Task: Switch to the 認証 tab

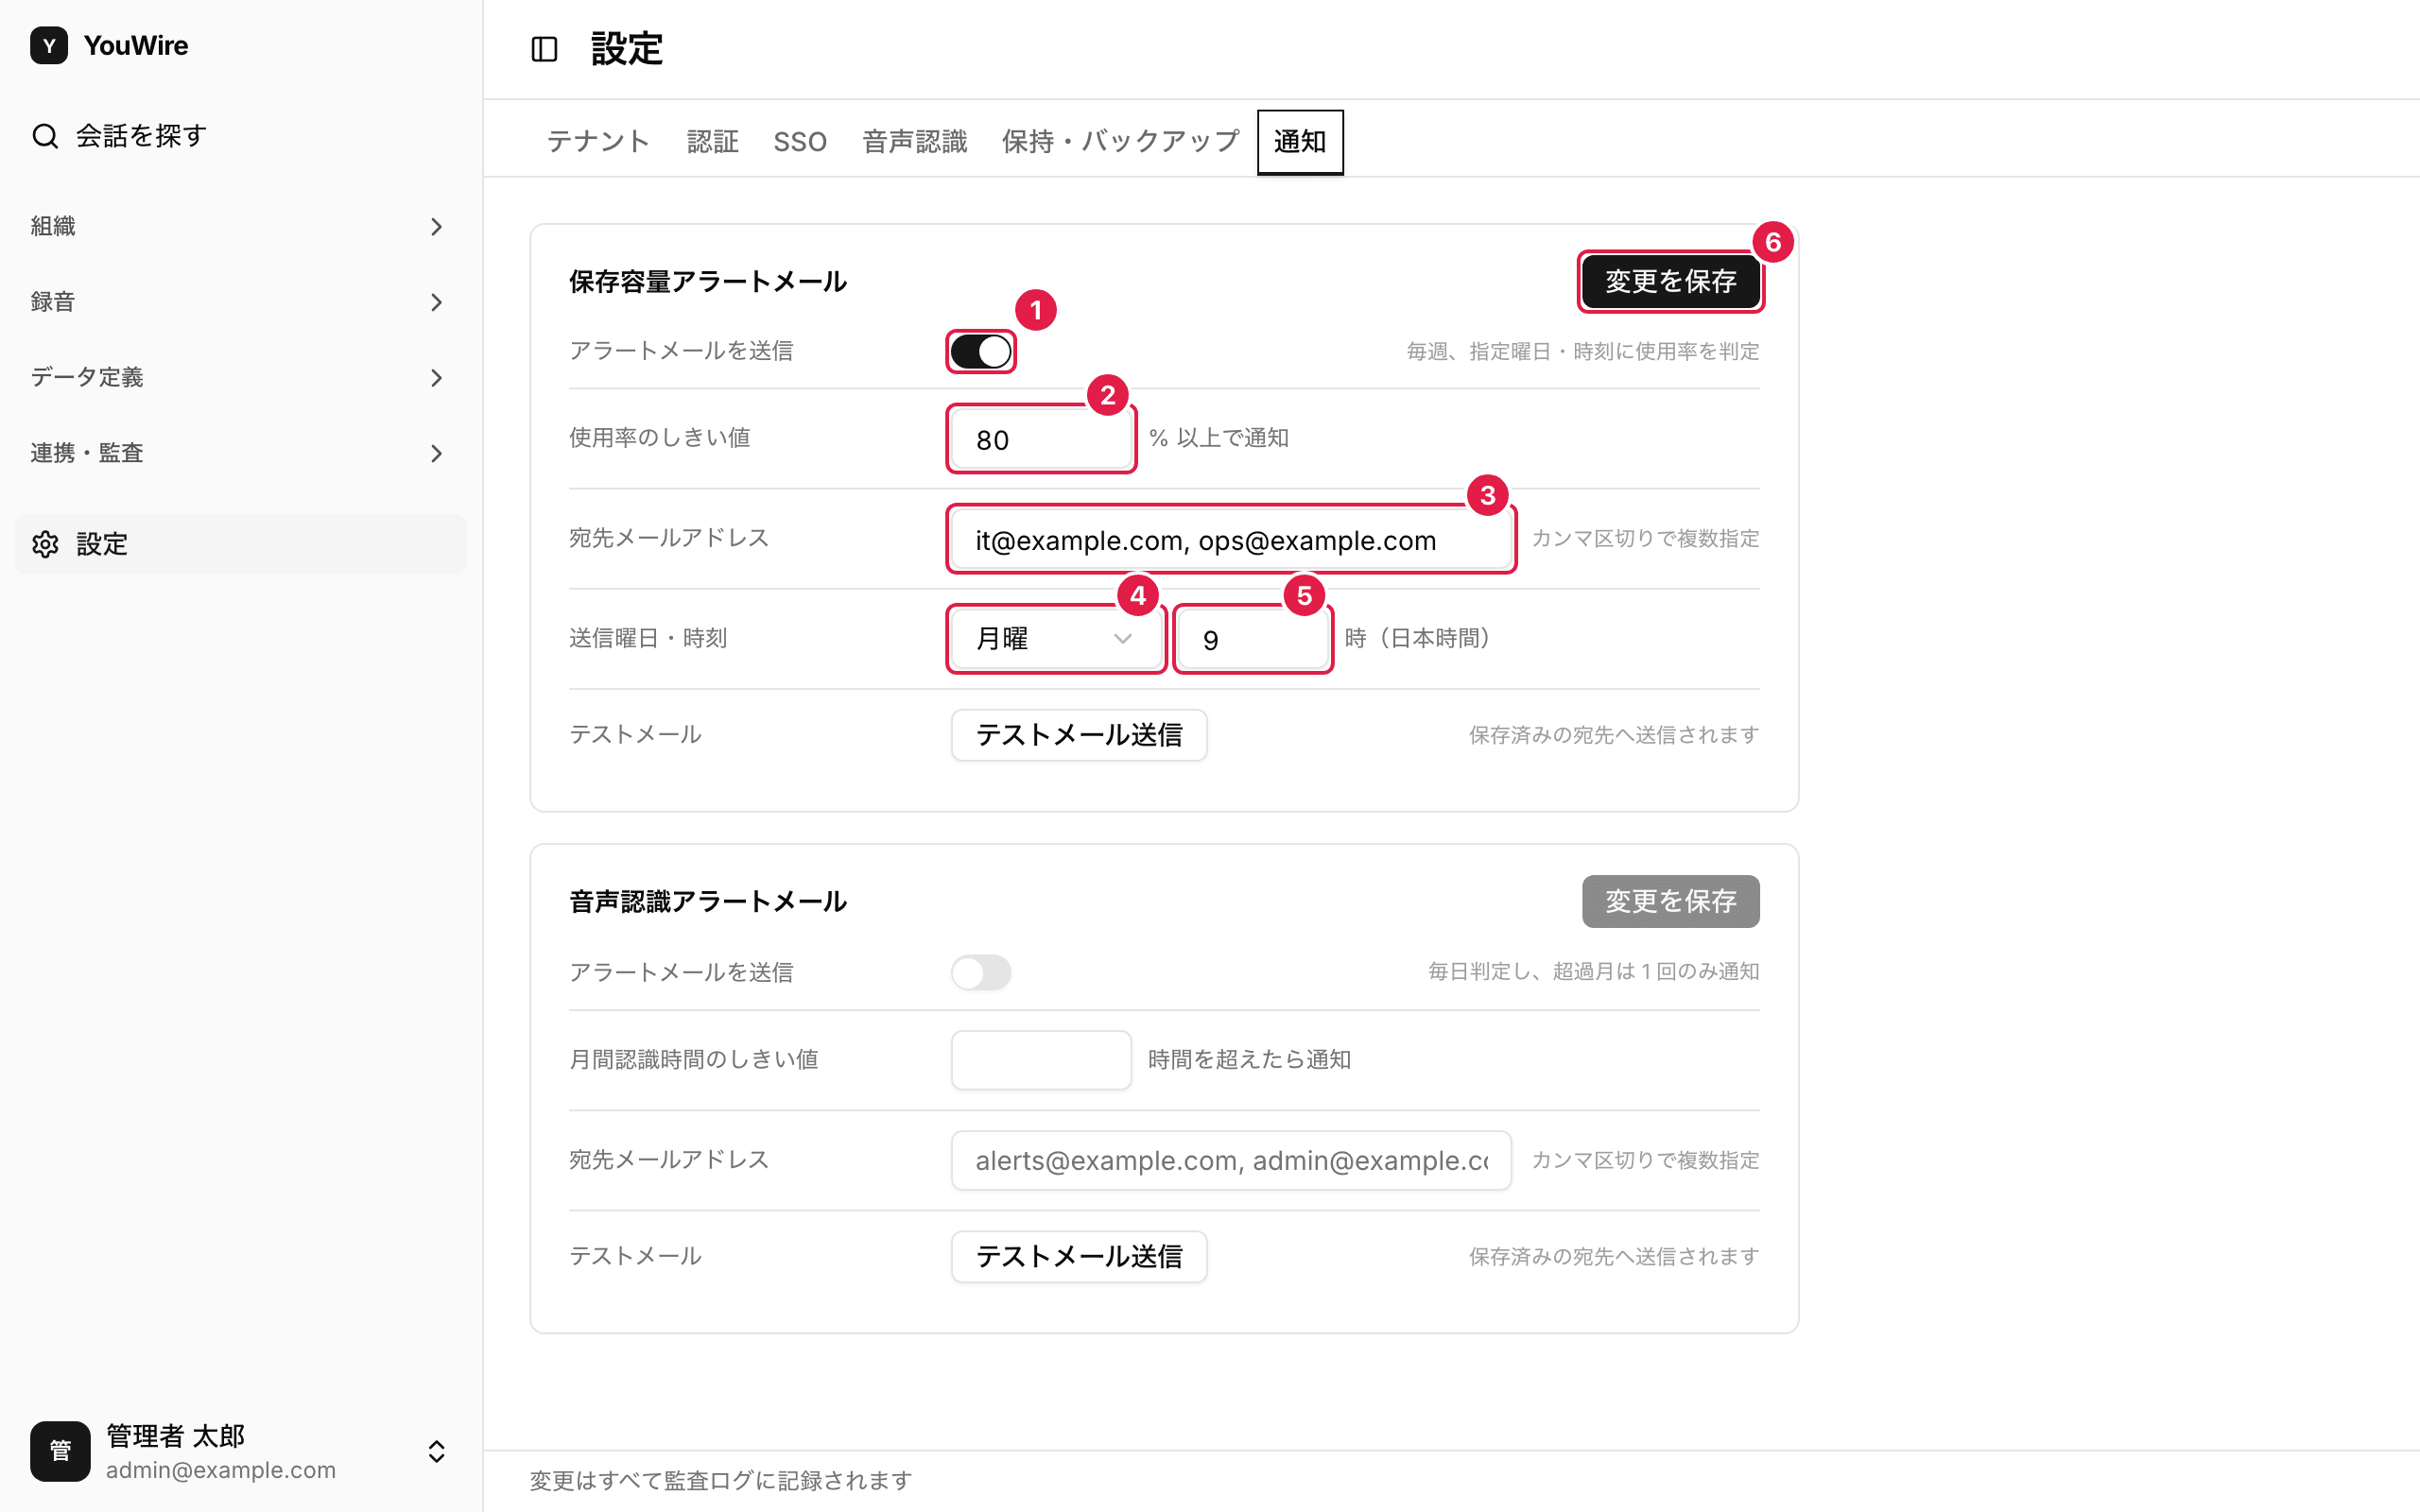Action: click(x=712, y=141)
